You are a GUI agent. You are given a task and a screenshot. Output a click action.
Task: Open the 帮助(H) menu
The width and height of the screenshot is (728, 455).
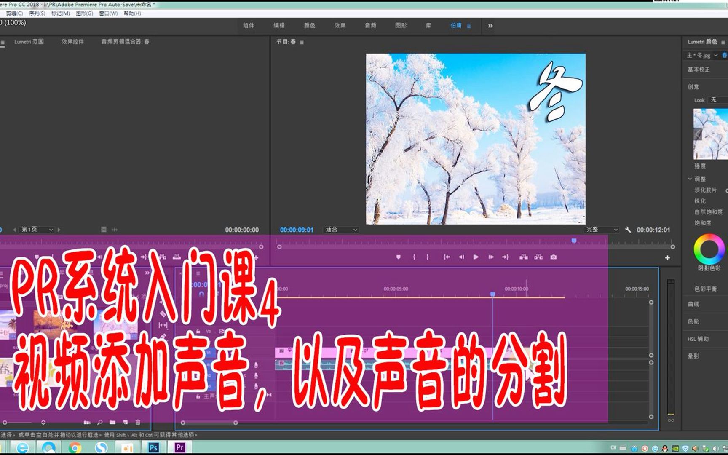tap(132, 13)
